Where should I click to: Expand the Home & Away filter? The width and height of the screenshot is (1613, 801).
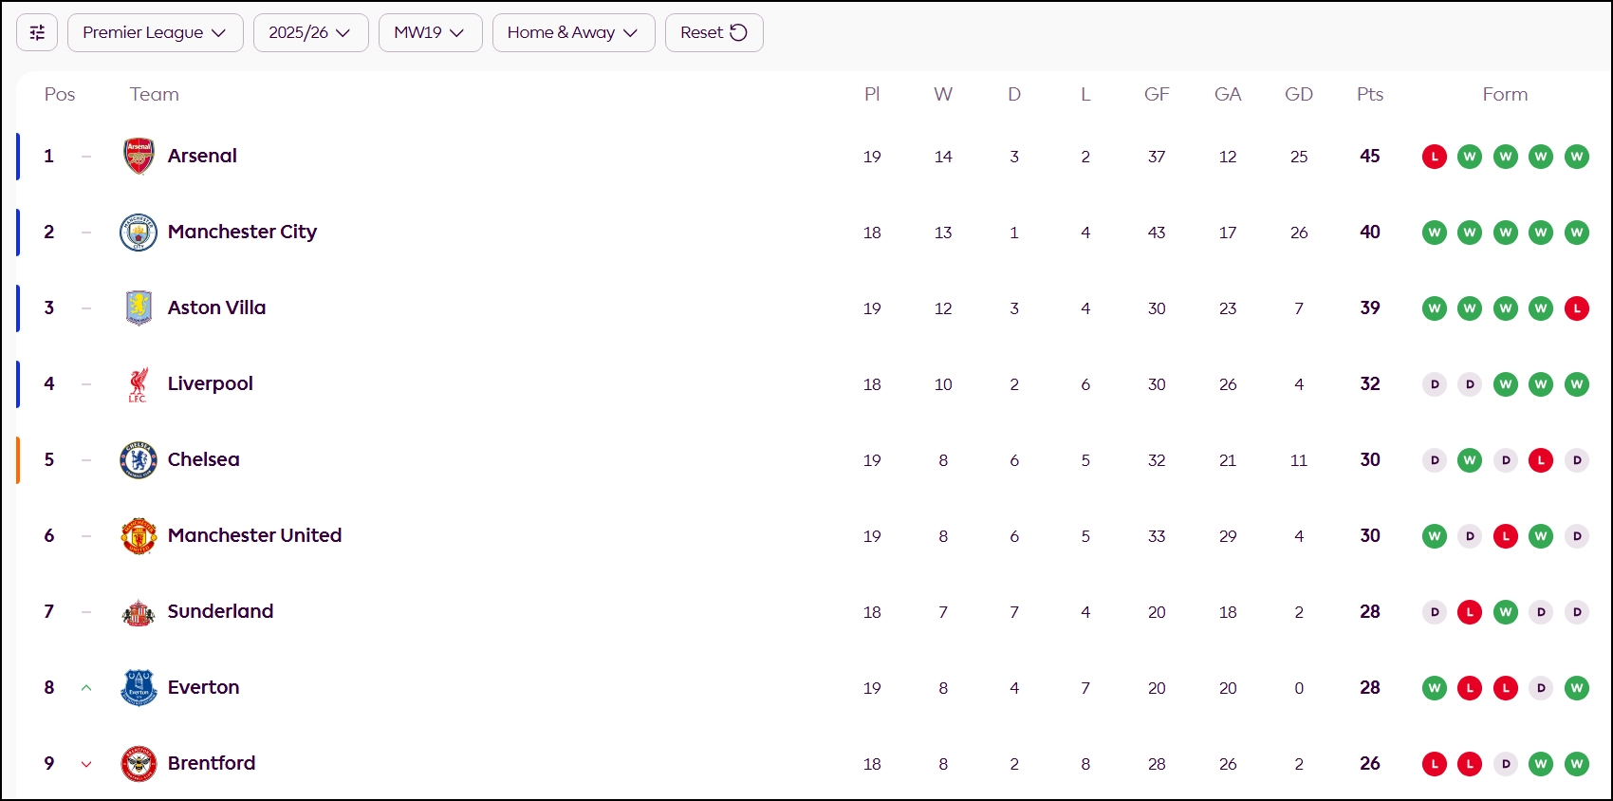click(573, 32)
